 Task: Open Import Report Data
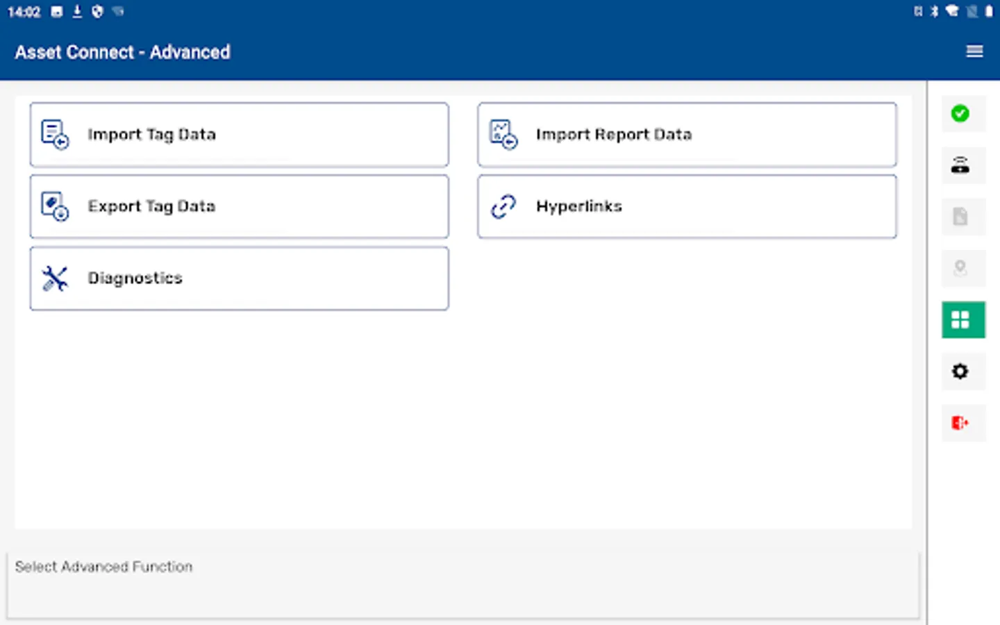687,135
